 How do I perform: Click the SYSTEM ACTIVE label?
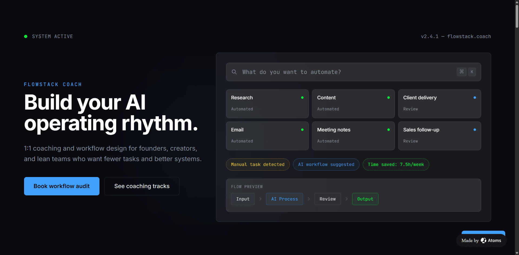click(x=52, y=36)
